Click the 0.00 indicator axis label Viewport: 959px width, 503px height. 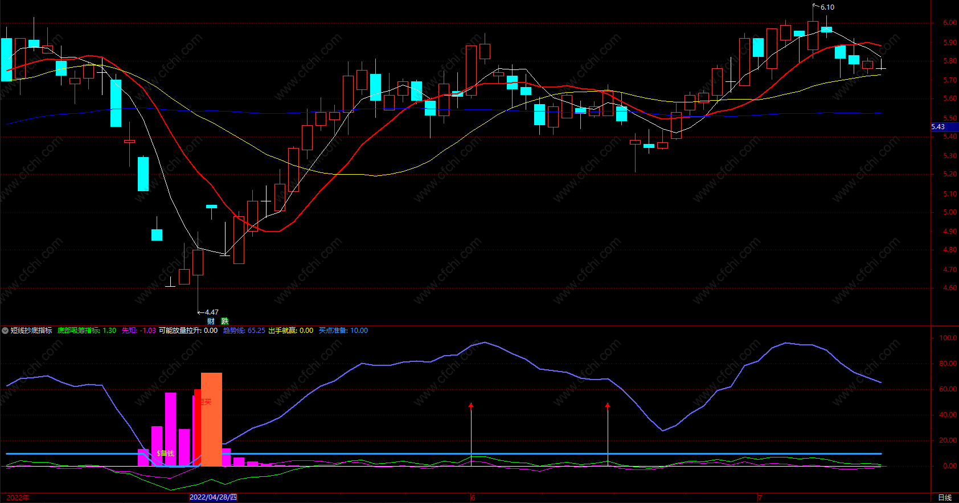[950, 466]
